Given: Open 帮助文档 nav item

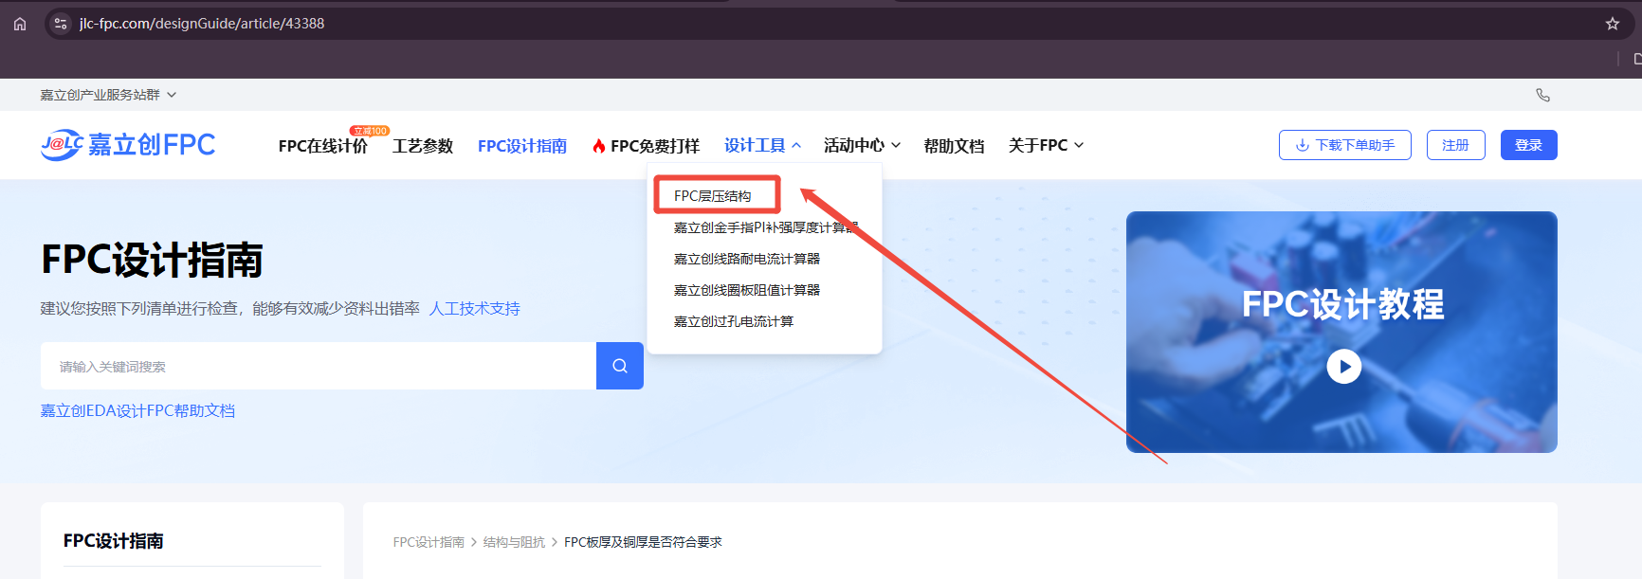Looking at the screenshot, I should click(x=954, y=146).
